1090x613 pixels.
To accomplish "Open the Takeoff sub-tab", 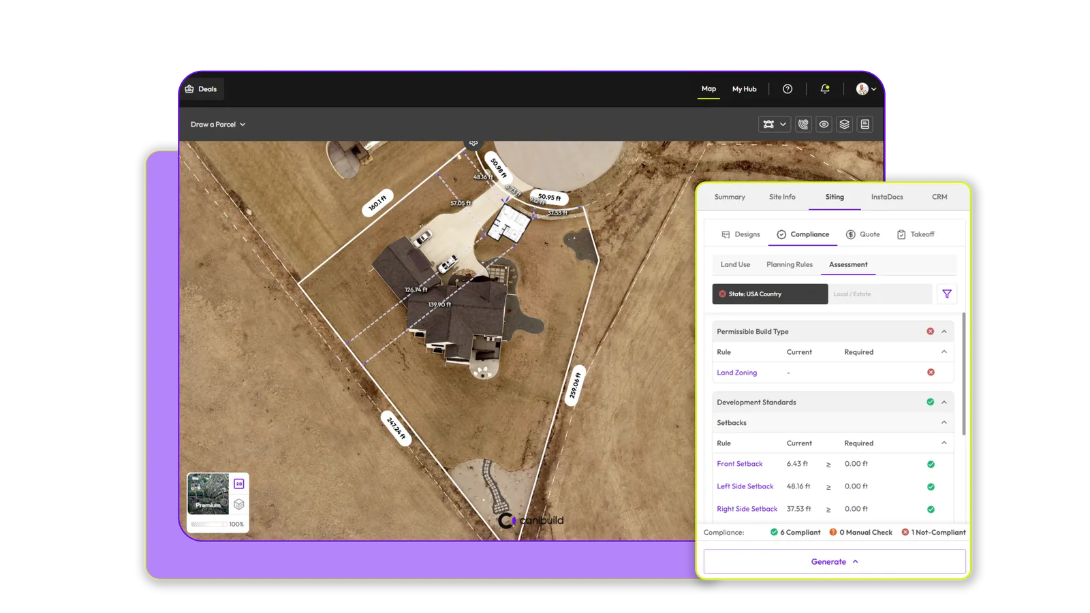I will click(x=916, y=234).
